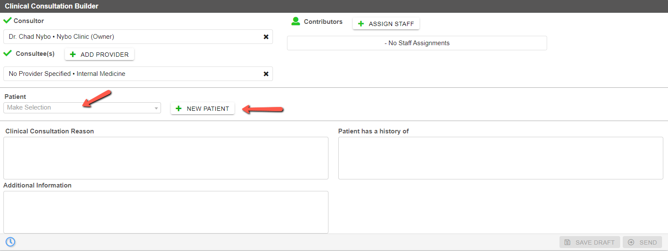Viewport: 668px width, 251px height.
Task: Click the green checkmark beside Consultor
Action: coord(7,20)
